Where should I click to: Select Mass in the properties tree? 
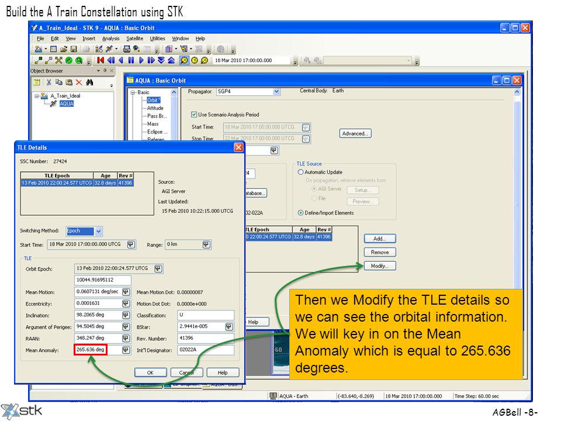click(x=153, y=124)
